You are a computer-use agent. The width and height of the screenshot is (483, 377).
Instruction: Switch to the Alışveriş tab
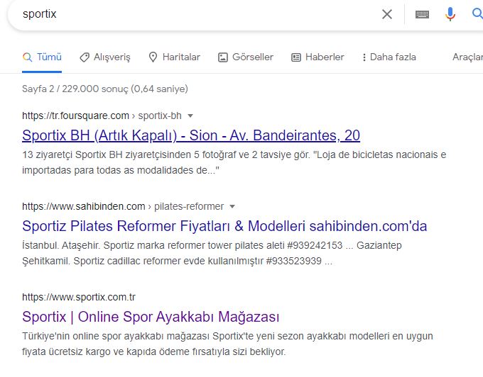[x=104, y=57]
